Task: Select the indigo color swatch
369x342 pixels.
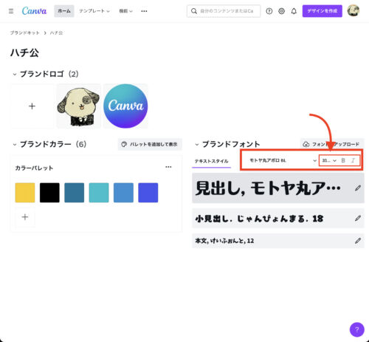Action: [x=148, y=193]
